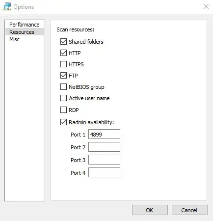Focus the Port 4 input field
The height and width of the screenshot is (221, 213).
(104, 172)
